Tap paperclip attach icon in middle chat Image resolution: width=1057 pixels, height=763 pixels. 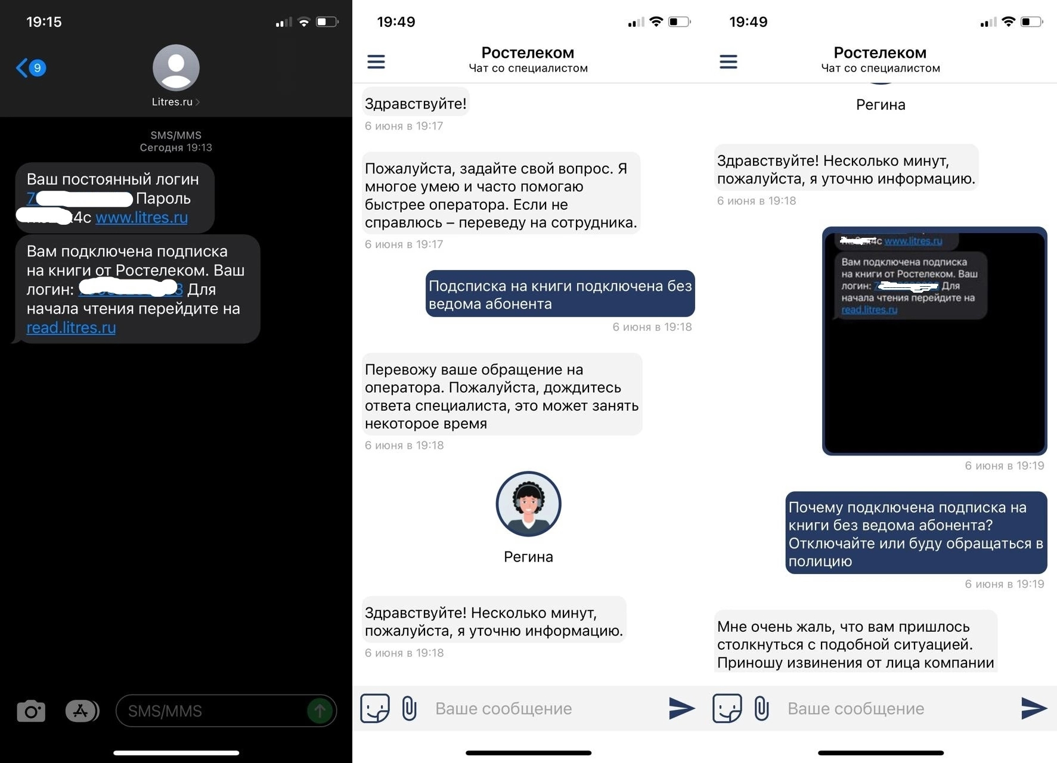pos(409,709)
